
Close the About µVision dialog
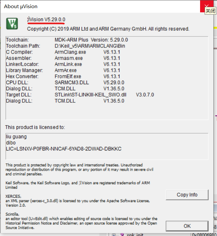click(207, 6)
